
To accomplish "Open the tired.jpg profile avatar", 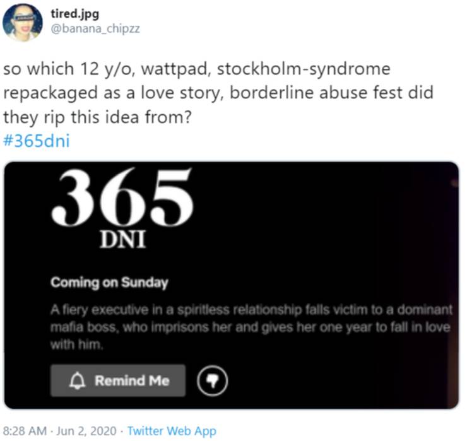I will [x=22, y=22].
